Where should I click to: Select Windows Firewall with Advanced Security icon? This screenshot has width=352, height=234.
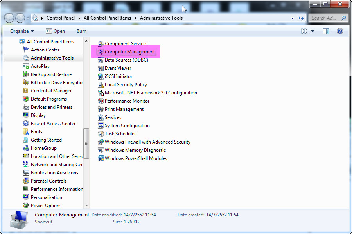(x=101, y=142)
